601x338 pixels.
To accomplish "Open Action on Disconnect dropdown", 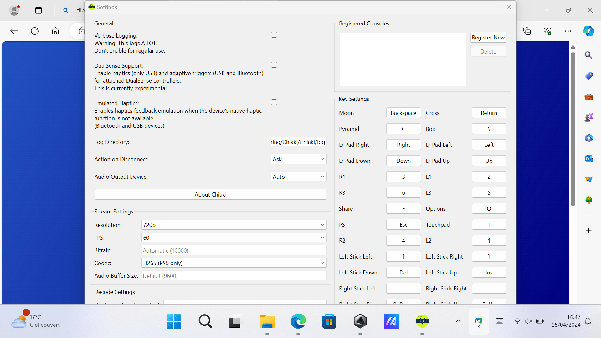I will 299,159.
